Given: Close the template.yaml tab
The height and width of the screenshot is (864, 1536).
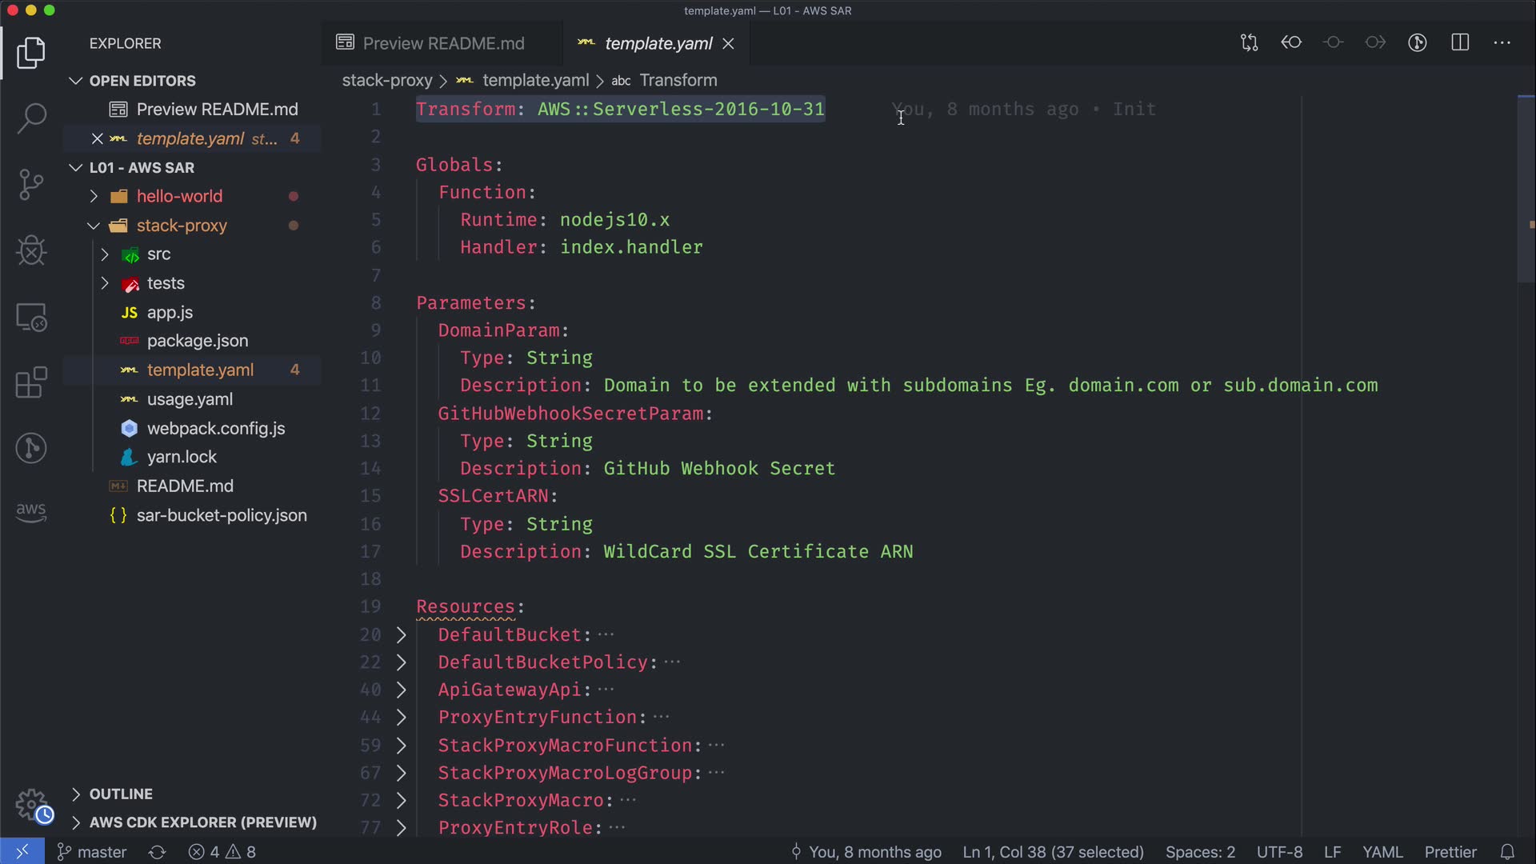Looking at the screenshot, I should [x=728, y=43].
